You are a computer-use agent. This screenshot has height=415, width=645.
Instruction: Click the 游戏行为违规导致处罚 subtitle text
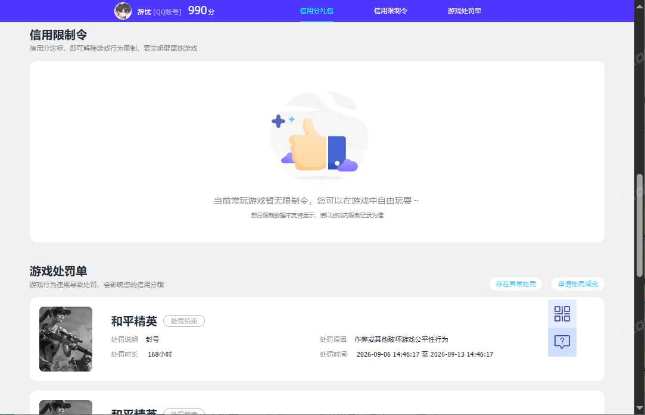[x=96, y=285]
